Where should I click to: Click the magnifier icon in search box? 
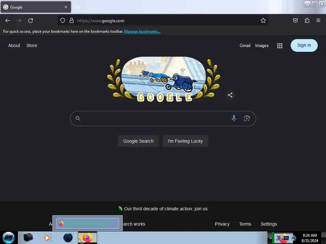(78, 119)
